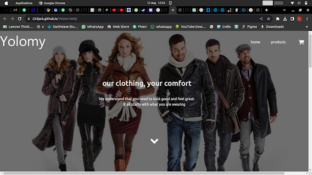Open the trello bookmark
The height and width of the screenshot is (175, 312).
[x=224, y=27]
